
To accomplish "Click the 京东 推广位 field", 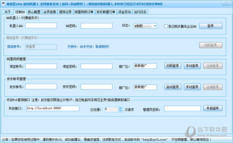I will [x=145, y=87].
